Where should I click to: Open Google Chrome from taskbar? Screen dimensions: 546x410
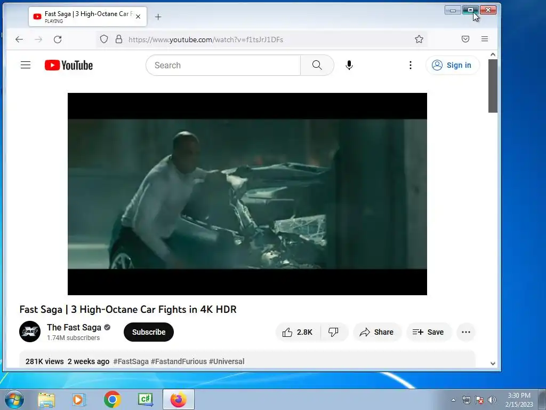(x=112, y=400)
